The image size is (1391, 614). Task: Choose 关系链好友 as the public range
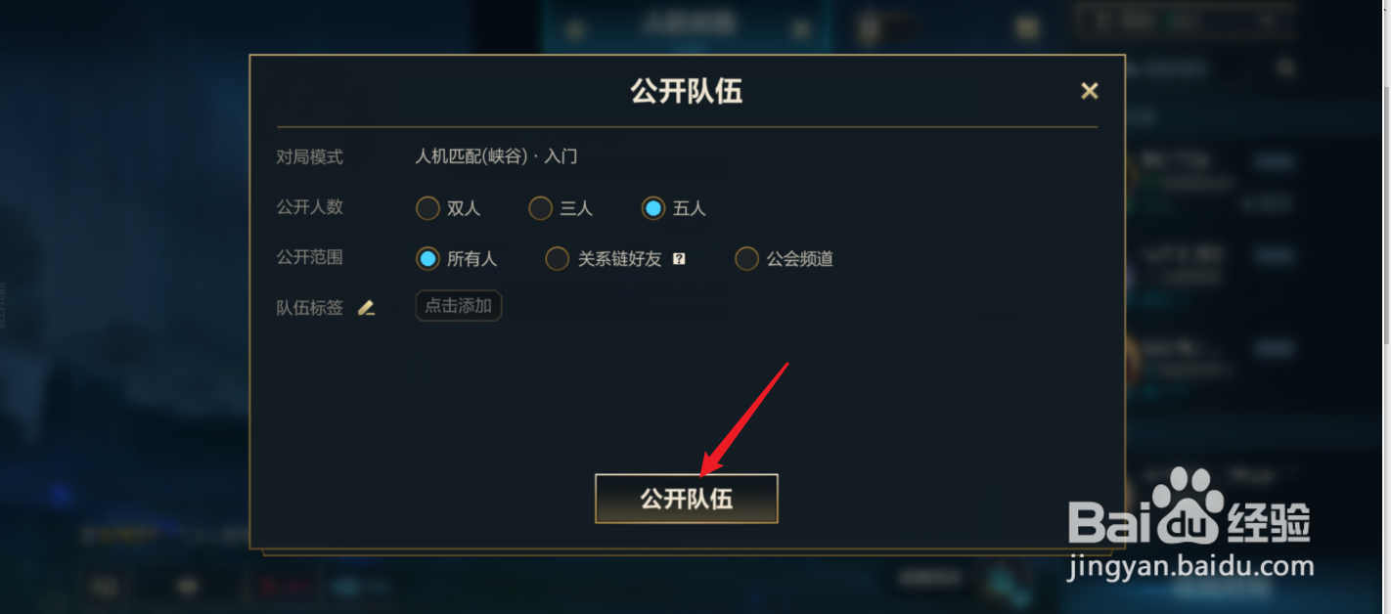604,259
